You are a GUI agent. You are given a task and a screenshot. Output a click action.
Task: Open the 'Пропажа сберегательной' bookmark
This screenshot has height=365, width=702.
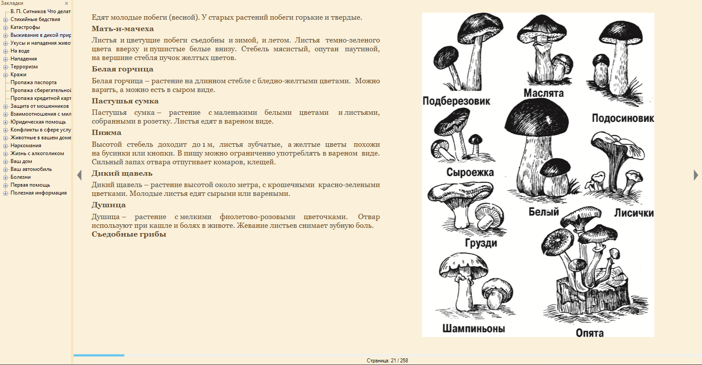[x=41, y=90]
